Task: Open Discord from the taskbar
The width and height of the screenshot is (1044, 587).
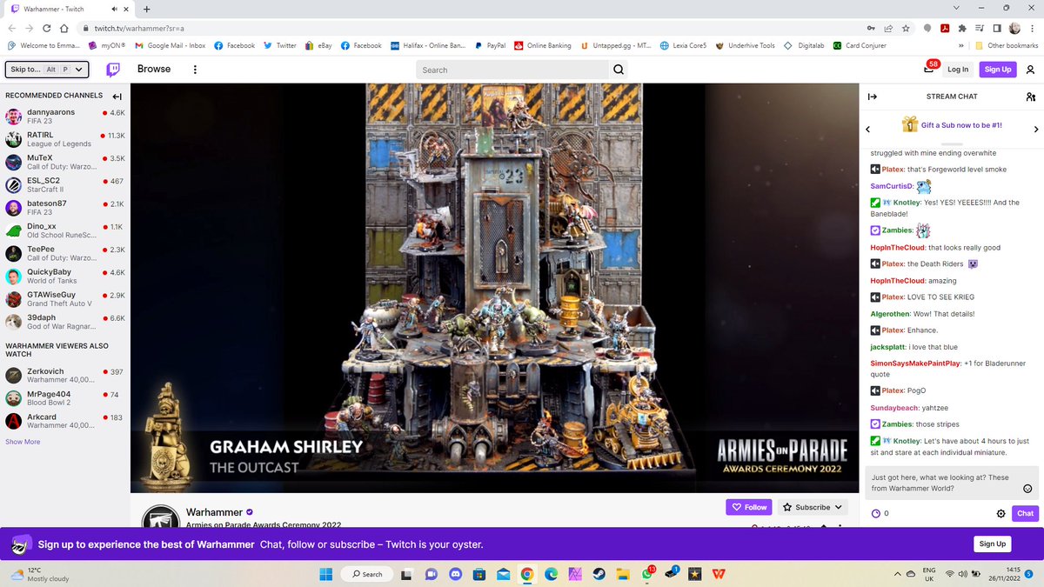Action: [455, 574]
